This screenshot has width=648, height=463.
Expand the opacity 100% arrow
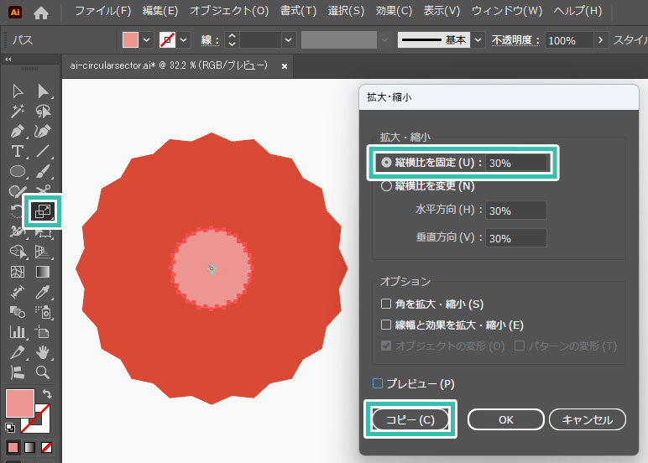coord(600,40)
